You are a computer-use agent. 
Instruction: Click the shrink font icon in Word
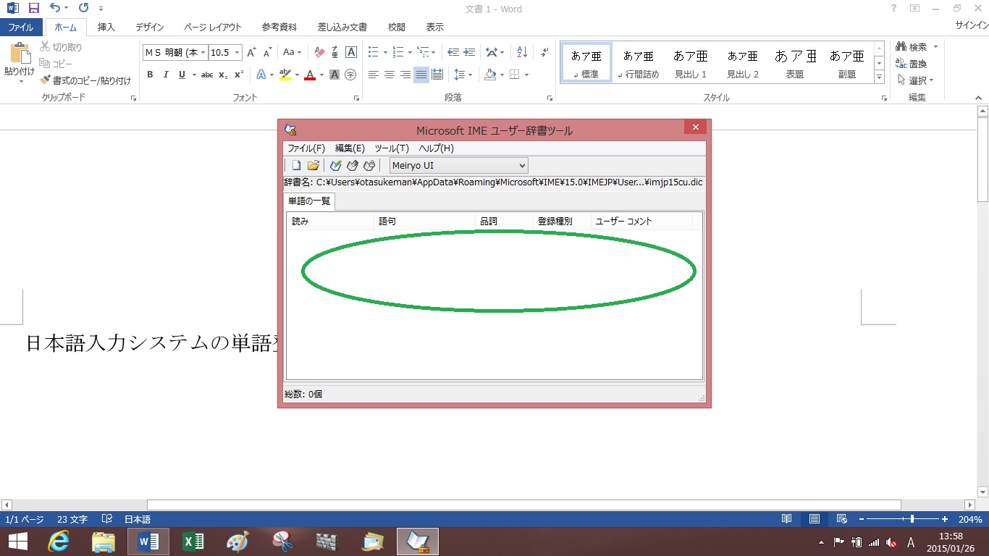[x=267, y=53]
